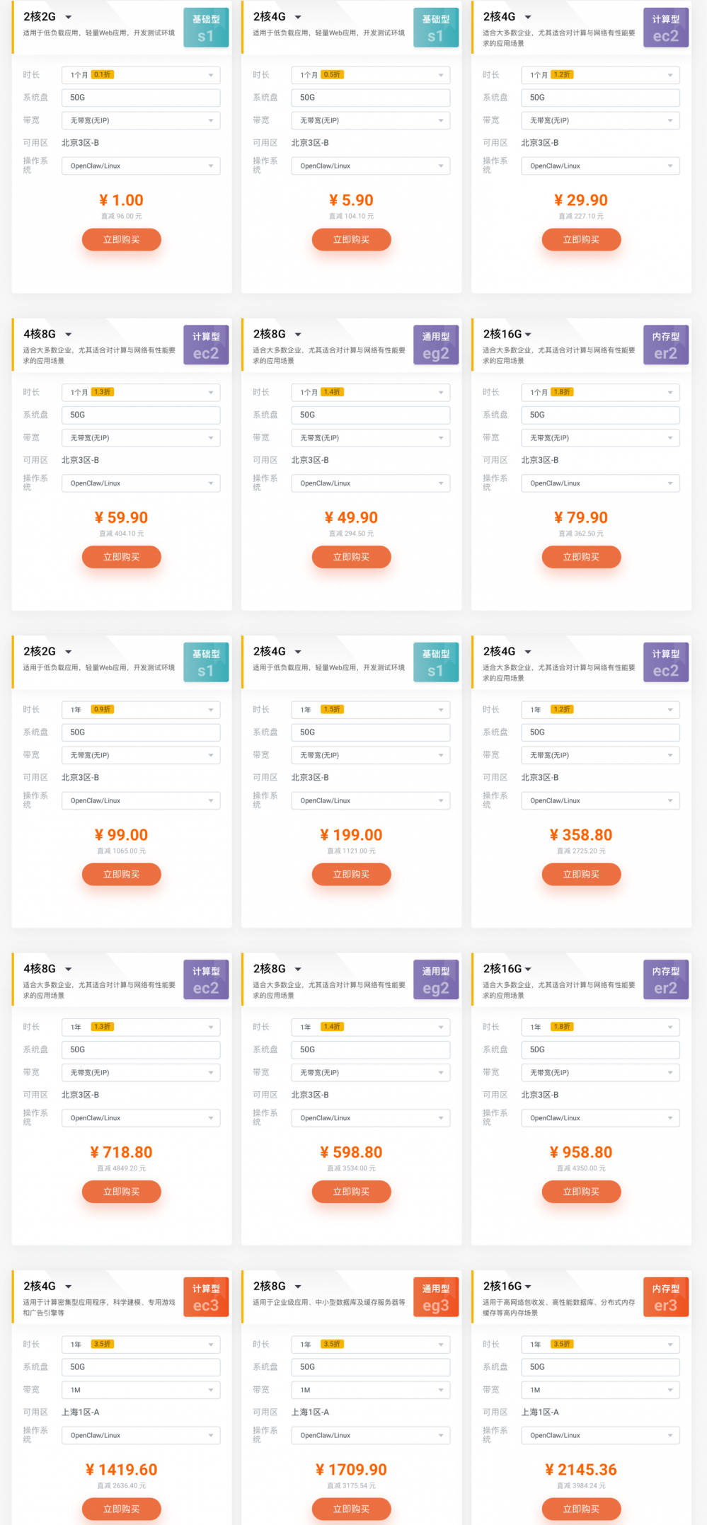
Task: Click the ec2 badge on the ¥29.90 card
Action: click(x=665, y=28)
